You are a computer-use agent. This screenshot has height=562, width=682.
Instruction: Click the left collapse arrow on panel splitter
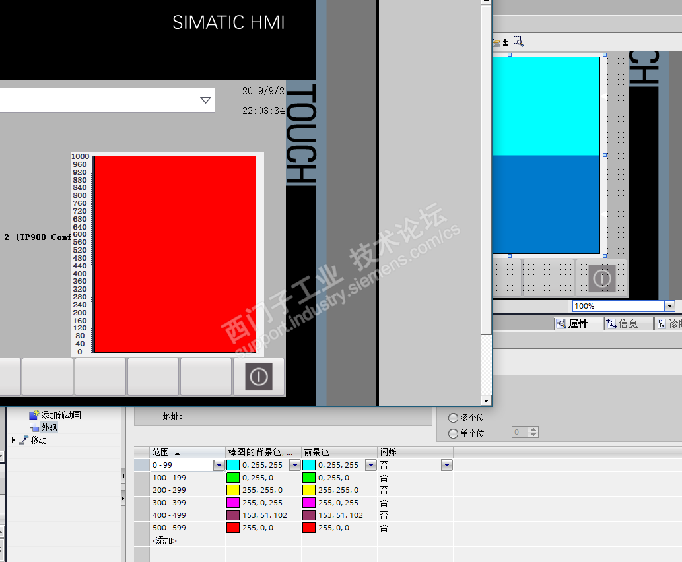click(123, 476)
